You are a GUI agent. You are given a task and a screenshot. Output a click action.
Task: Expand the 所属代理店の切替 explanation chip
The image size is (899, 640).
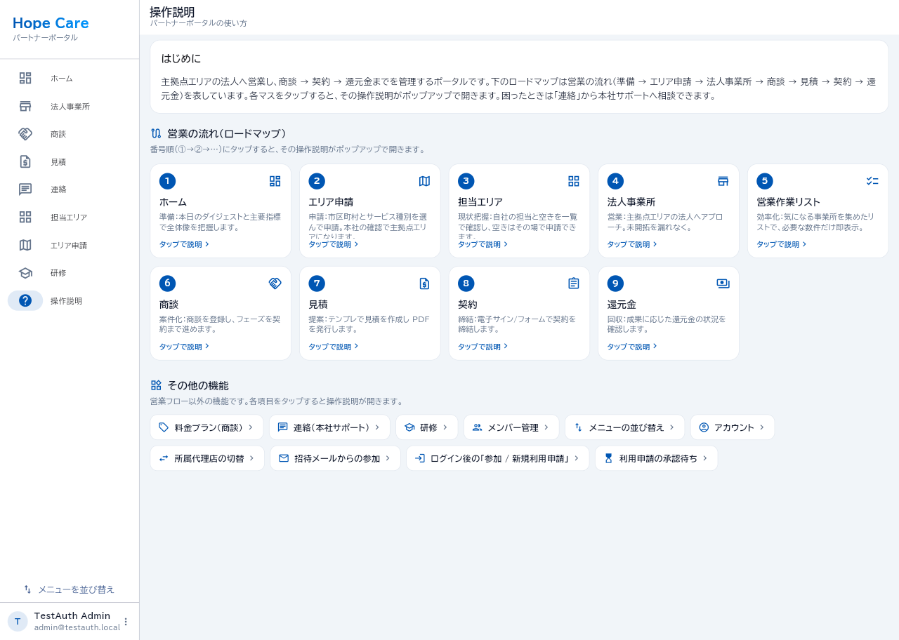coord(207,458)
